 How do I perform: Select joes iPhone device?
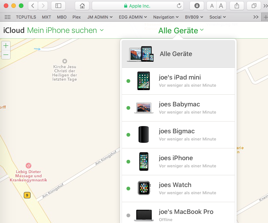click(178, 162)
